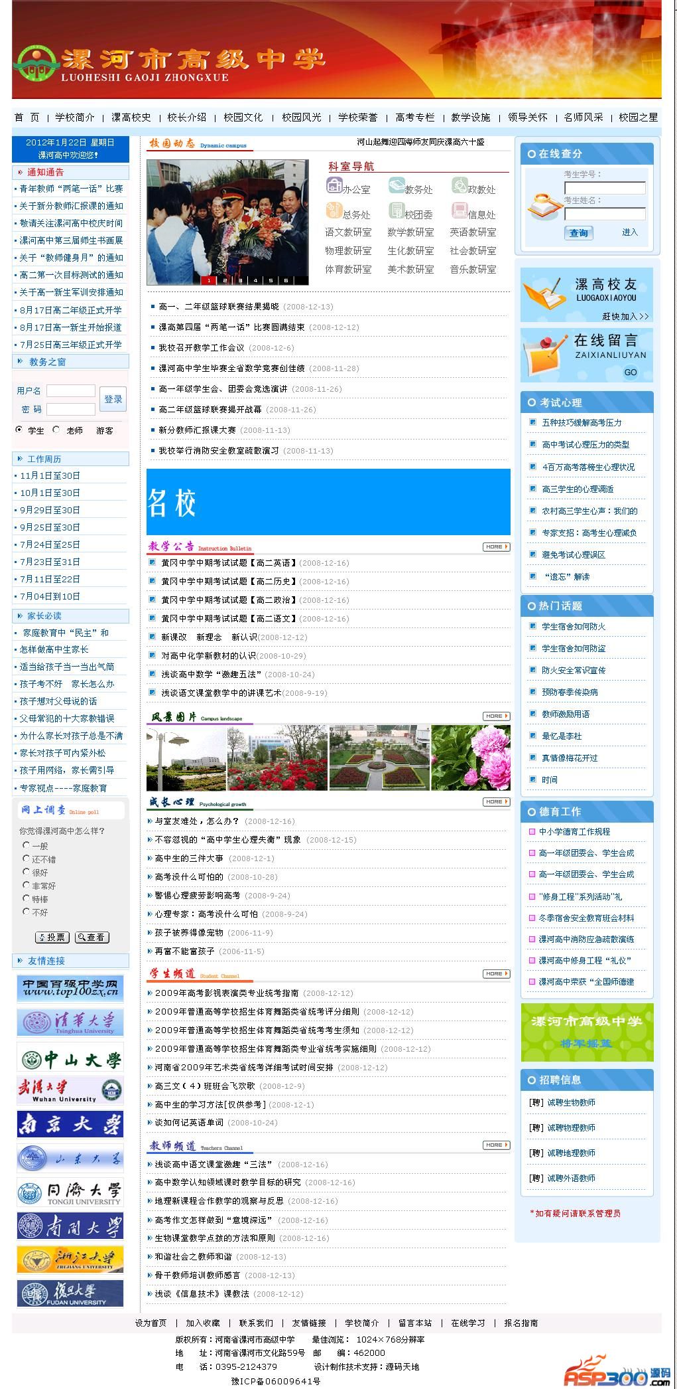Click MORE beside 风景图片 section

[x=496, y=716]
